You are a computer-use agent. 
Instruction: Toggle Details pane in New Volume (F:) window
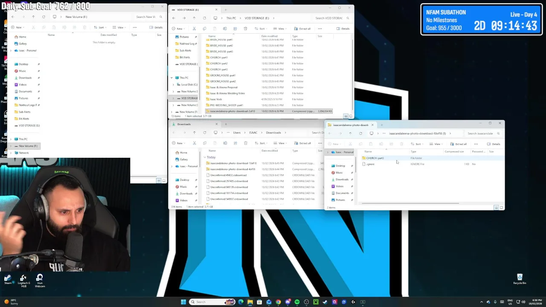pyautogui.click(x=156, y=27)
